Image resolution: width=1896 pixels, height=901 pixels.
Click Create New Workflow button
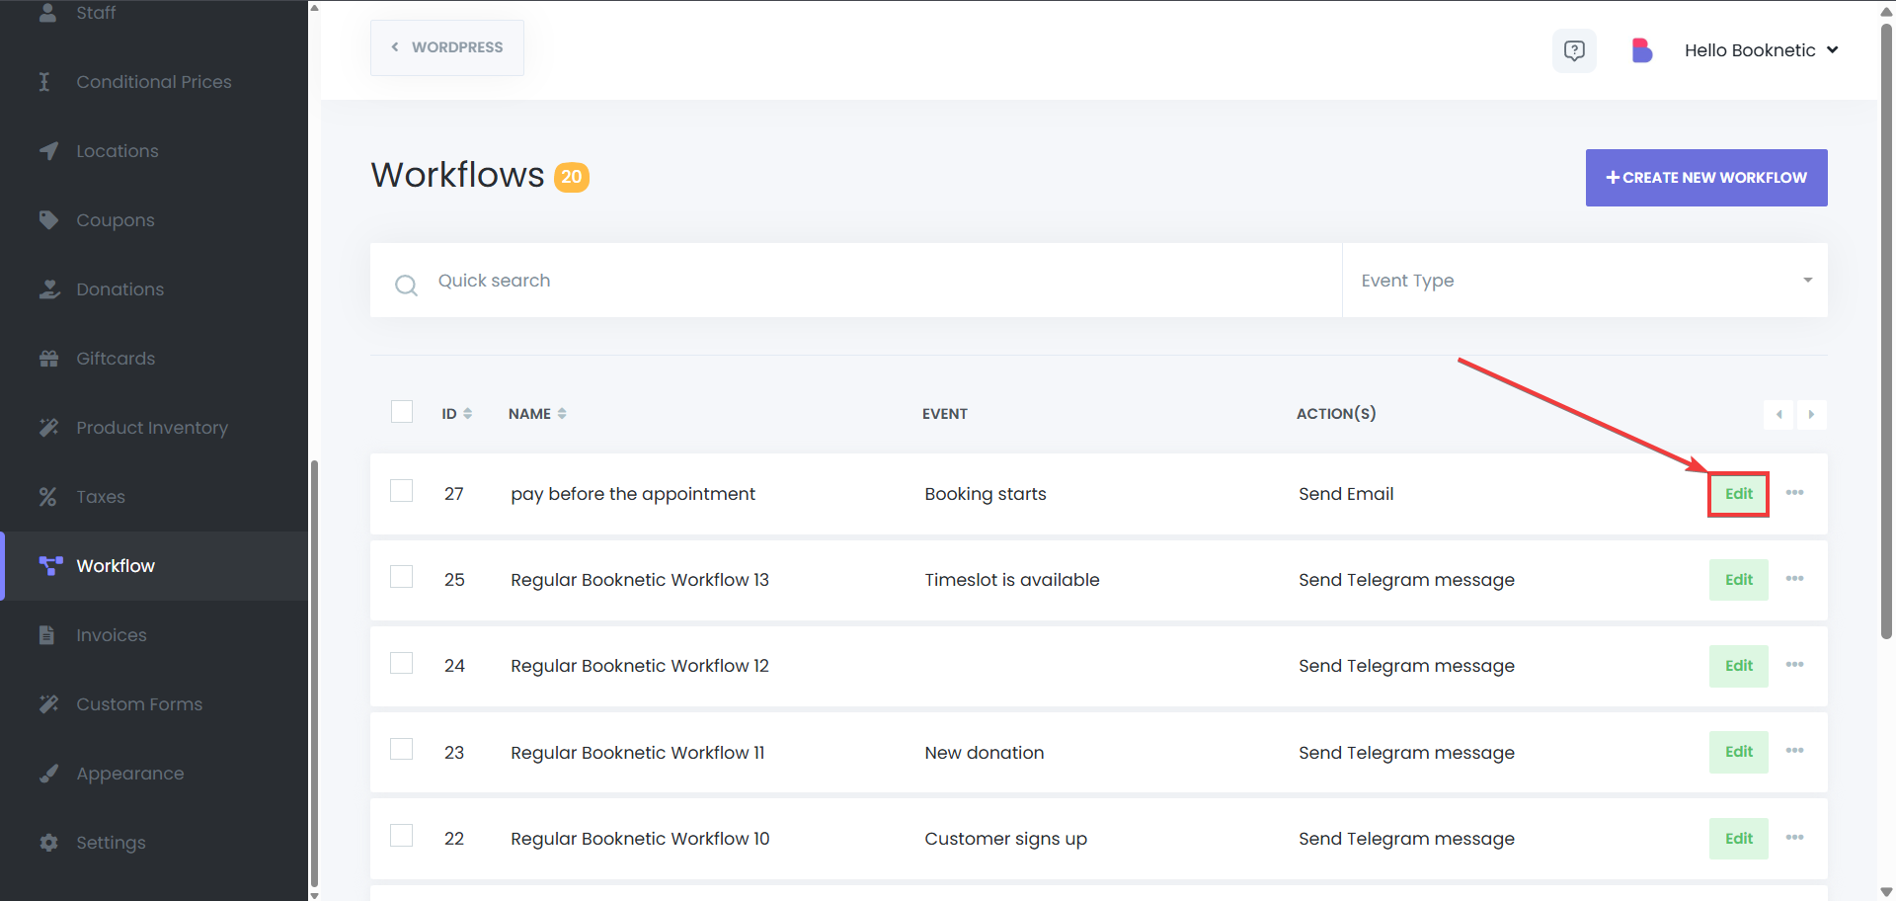(1706, 178)
